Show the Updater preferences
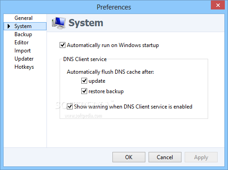The width and height of the screenshot is (228, 170). click(x=24, y=59)
